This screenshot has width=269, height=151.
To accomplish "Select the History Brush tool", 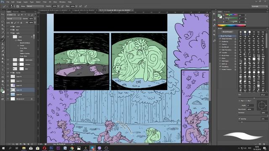I will 3,47.
